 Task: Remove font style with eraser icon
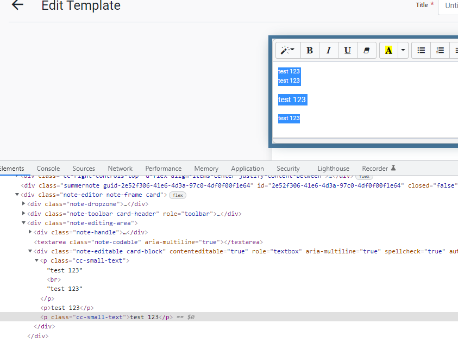367,50
